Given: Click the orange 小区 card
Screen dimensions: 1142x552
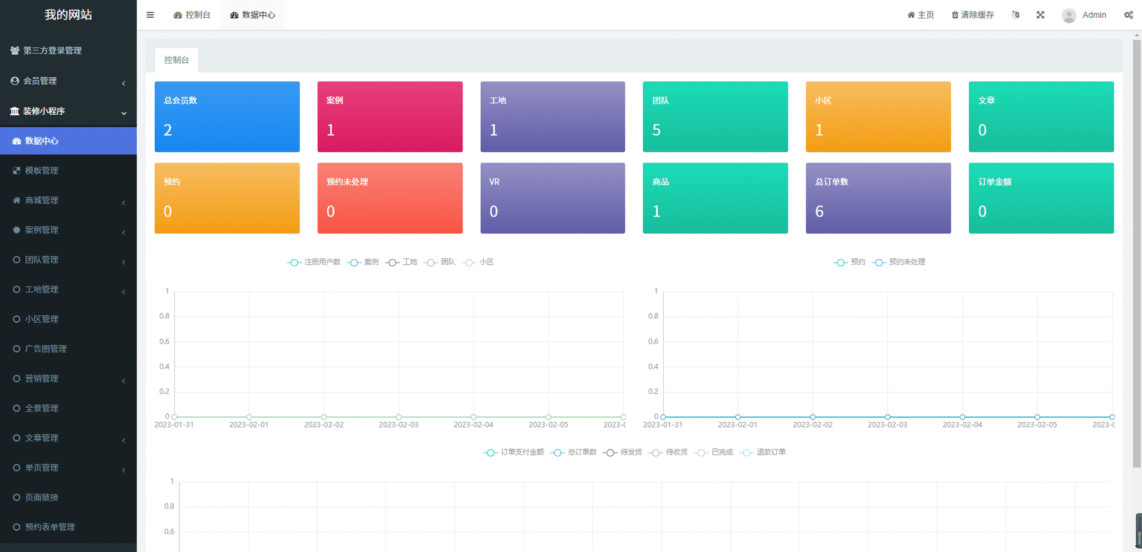Looking at the screenshot, I should click(x=878, y=117).
